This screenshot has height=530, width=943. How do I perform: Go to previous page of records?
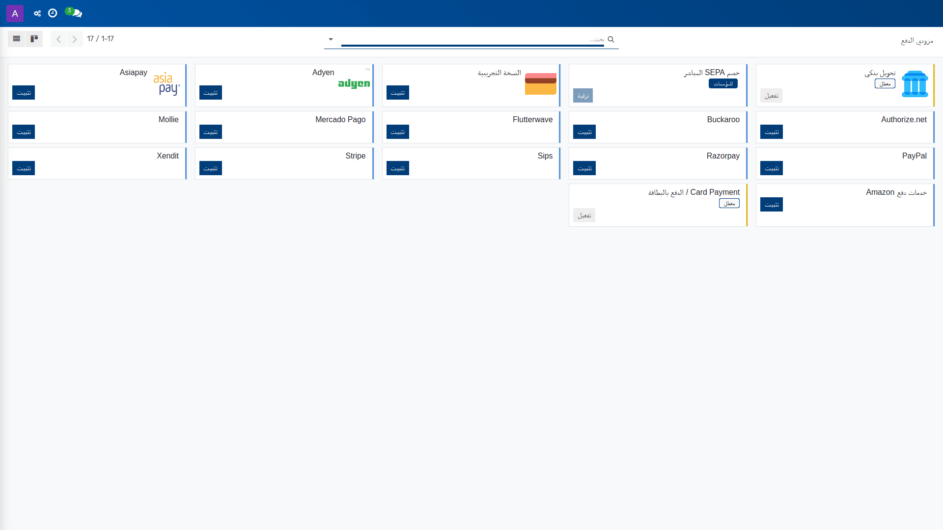[x=58, y=39]
